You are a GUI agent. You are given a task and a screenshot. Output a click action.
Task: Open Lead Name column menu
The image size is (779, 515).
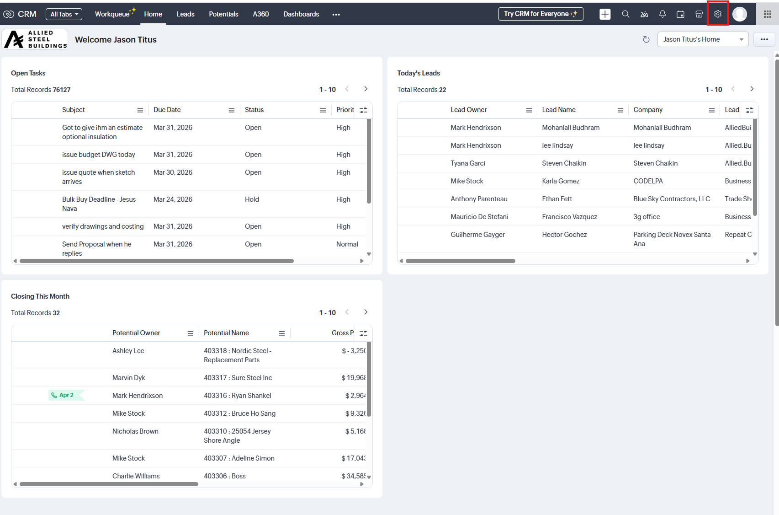(x=620, y=110)
